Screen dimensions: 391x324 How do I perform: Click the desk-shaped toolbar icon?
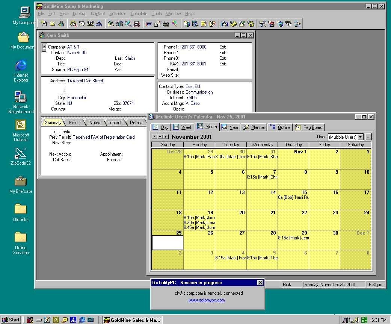point(149,24)
